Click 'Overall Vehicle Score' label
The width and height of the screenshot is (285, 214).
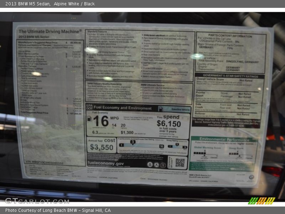pyautogui.click(x=210, y=79)
